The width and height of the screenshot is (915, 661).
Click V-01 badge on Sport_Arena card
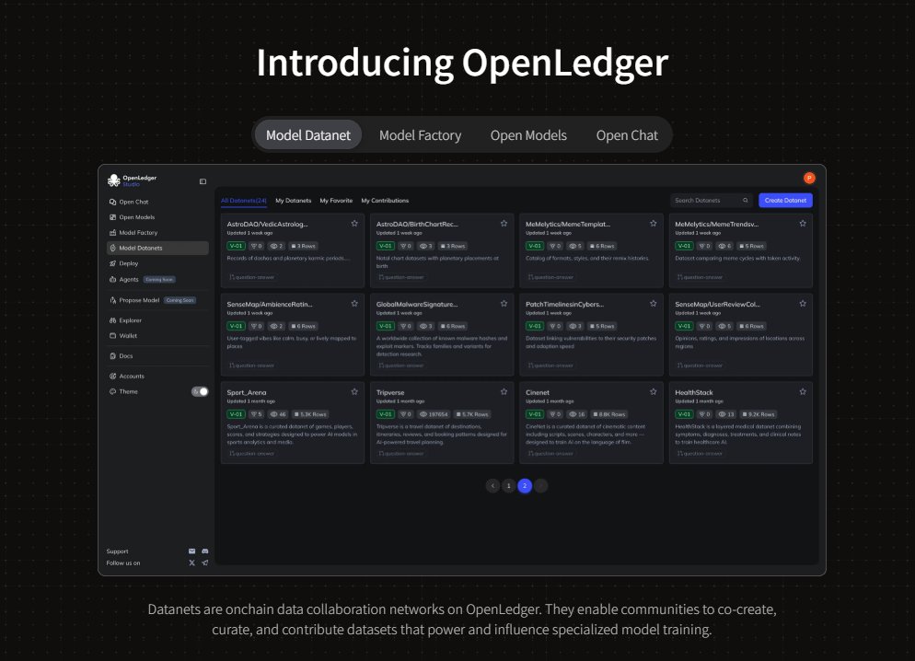click(236, 414)
